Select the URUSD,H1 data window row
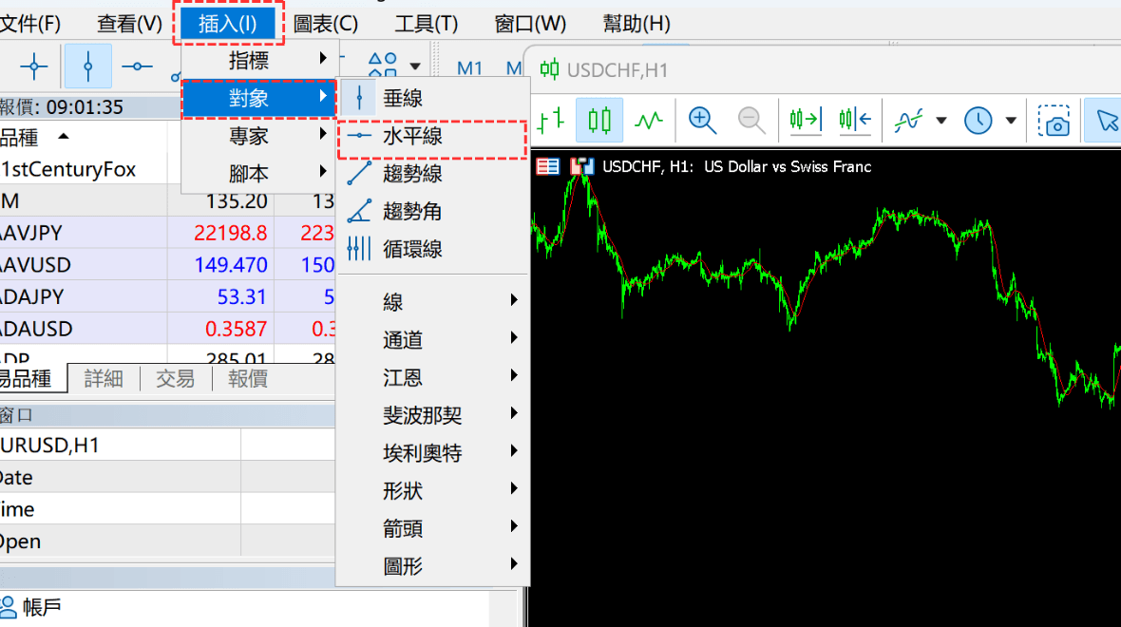This screenshot has width=1121, height=627. pos(167,446)
